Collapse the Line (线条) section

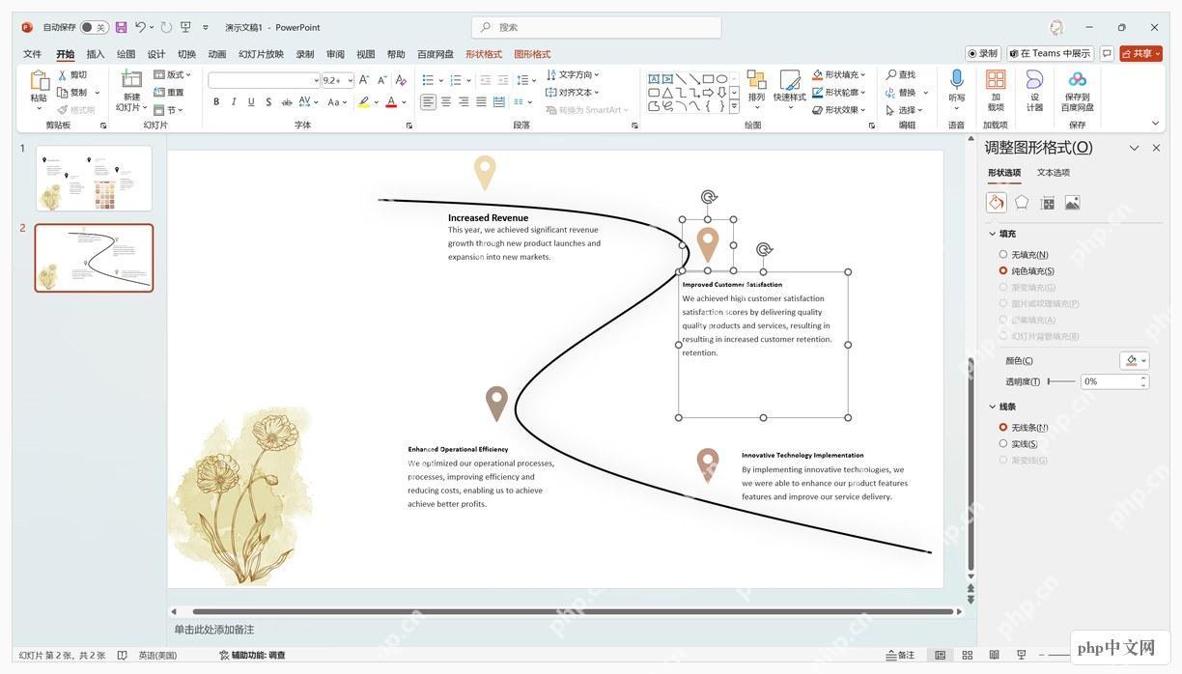[992, 407]
